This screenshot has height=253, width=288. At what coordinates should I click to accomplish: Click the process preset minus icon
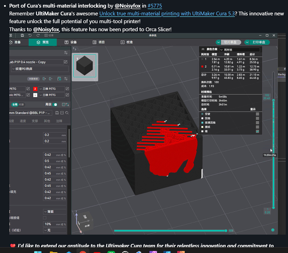click(62, 113)
